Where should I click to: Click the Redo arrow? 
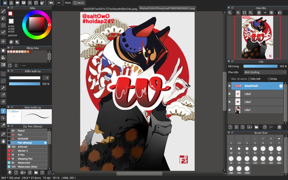click(58, 3)
